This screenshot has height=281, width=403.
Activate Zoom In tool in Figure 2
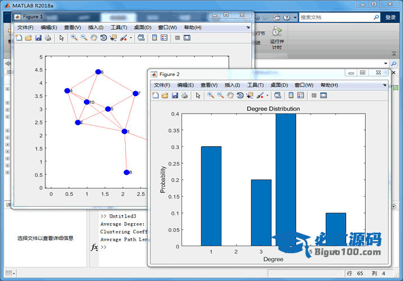(211, 96)
